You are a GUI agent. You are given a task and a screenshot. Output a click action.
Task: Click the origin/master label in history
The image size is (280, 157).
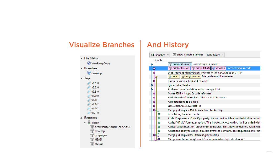pos(191,76)
